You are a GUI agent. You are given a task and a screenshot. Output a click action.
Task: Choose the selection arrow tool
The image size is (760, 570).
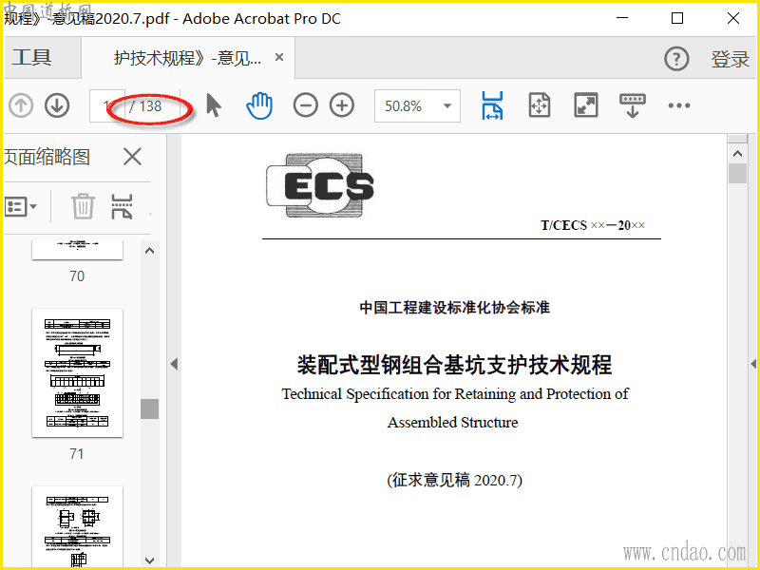coord(213,105)
